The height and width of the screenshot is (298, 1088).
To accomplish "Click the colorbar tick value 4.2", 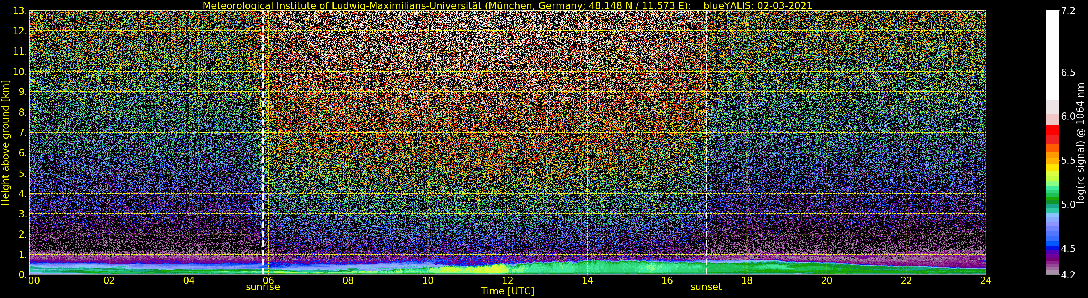I will point(1068,275).
